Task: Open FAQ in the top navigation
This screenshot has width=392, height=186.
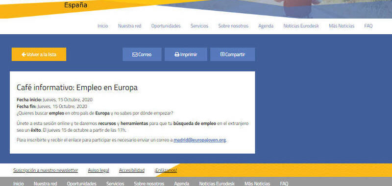Action: (368, 26)
